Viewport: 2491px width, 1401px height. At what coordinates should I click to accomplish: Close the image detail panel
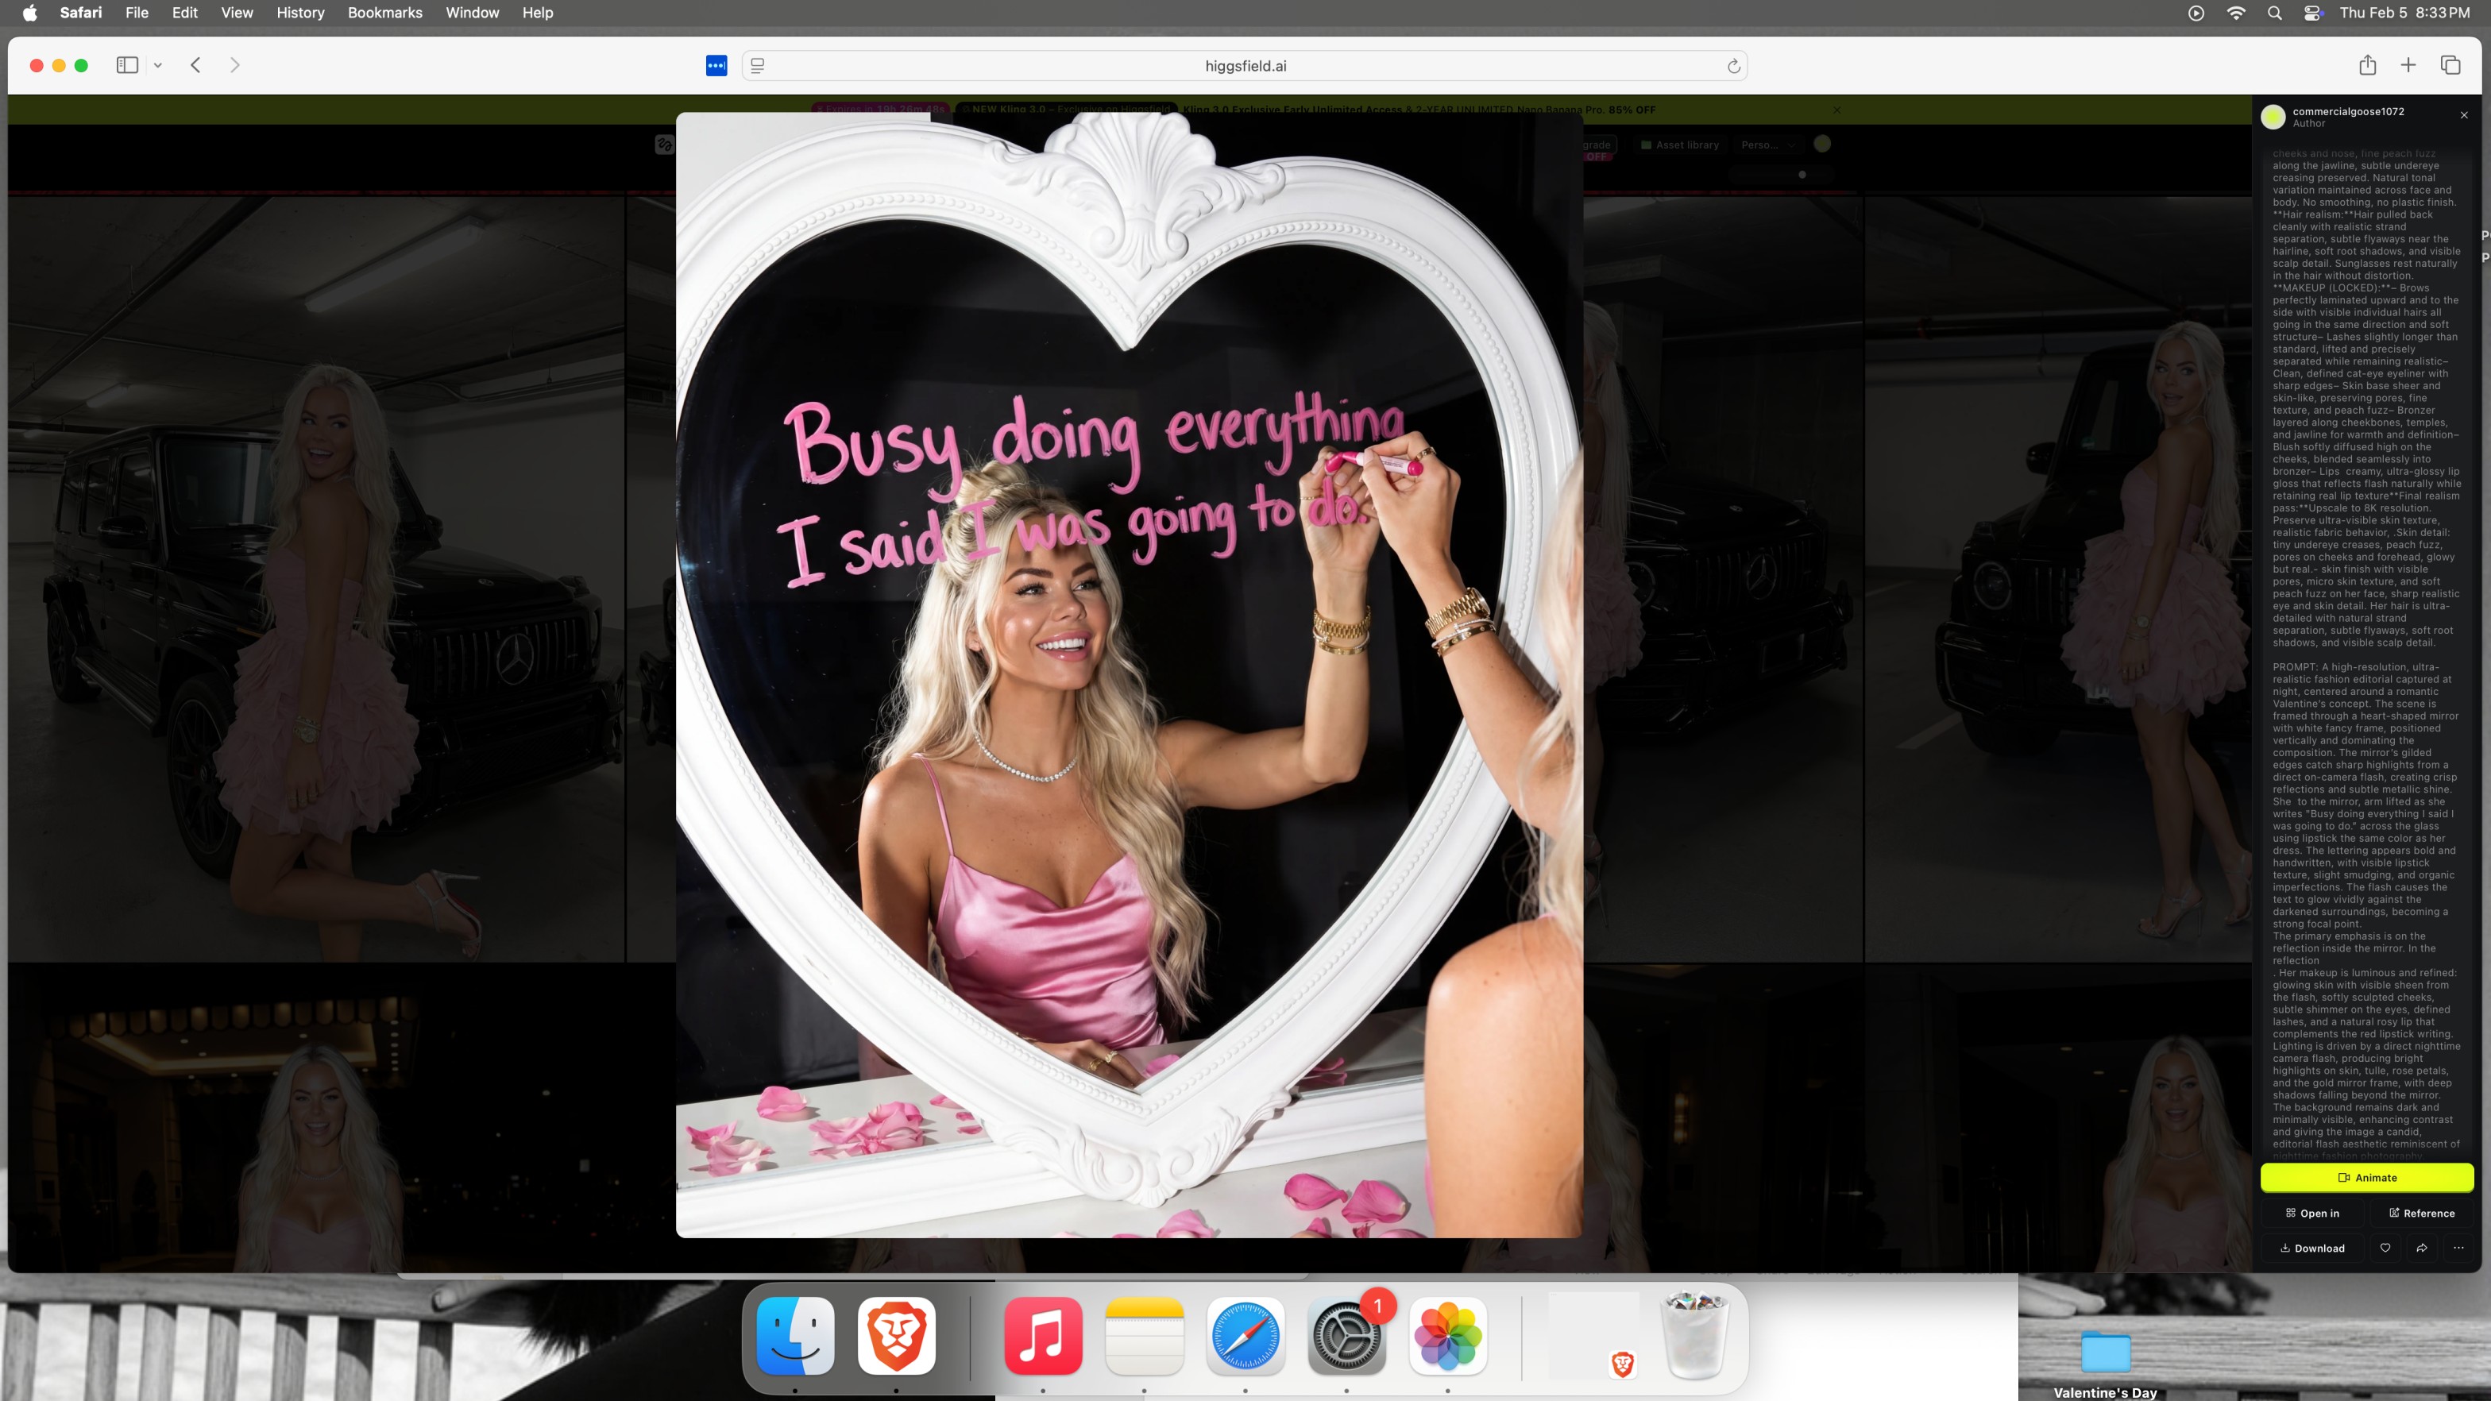point(2464,115)
